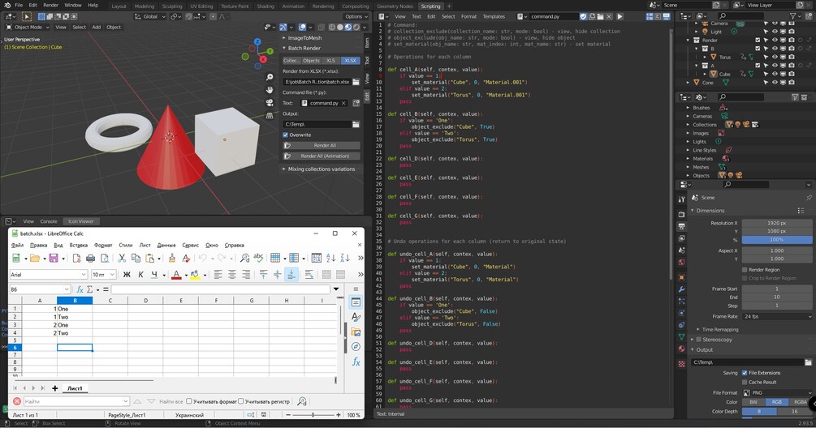Open the Rendering workspace tab
This screenshot has height=428, width=816.
[x=322, y=6]
